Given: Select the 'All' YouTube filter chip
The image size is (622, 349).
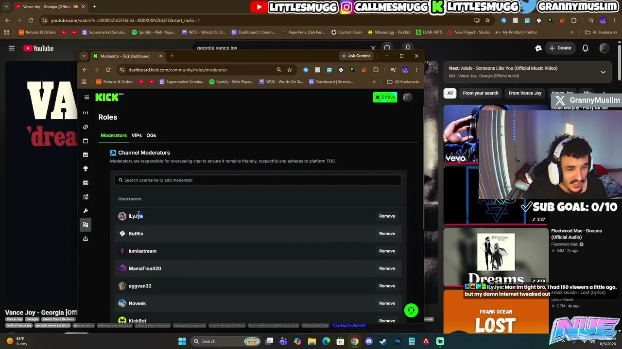Looking at the screenshot, I should (x=450, y=93).
